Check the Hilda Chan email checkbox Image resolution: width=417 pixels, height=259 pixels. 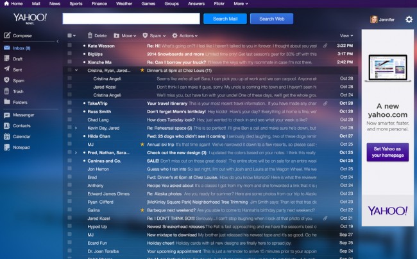pyautogui.click(x=70, y=136)
